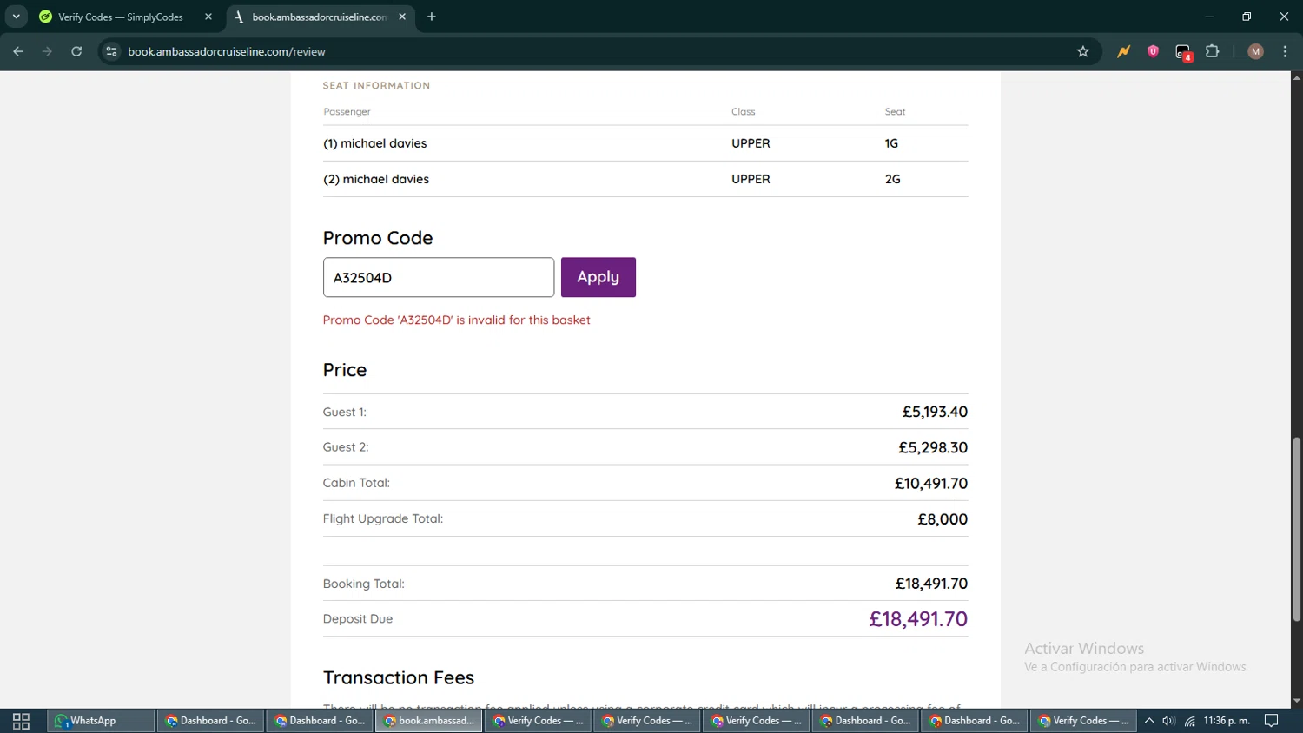This screenshot has width=1303, height=733.
Task: Click the invalid promo code error message
Action: [457, 320]
